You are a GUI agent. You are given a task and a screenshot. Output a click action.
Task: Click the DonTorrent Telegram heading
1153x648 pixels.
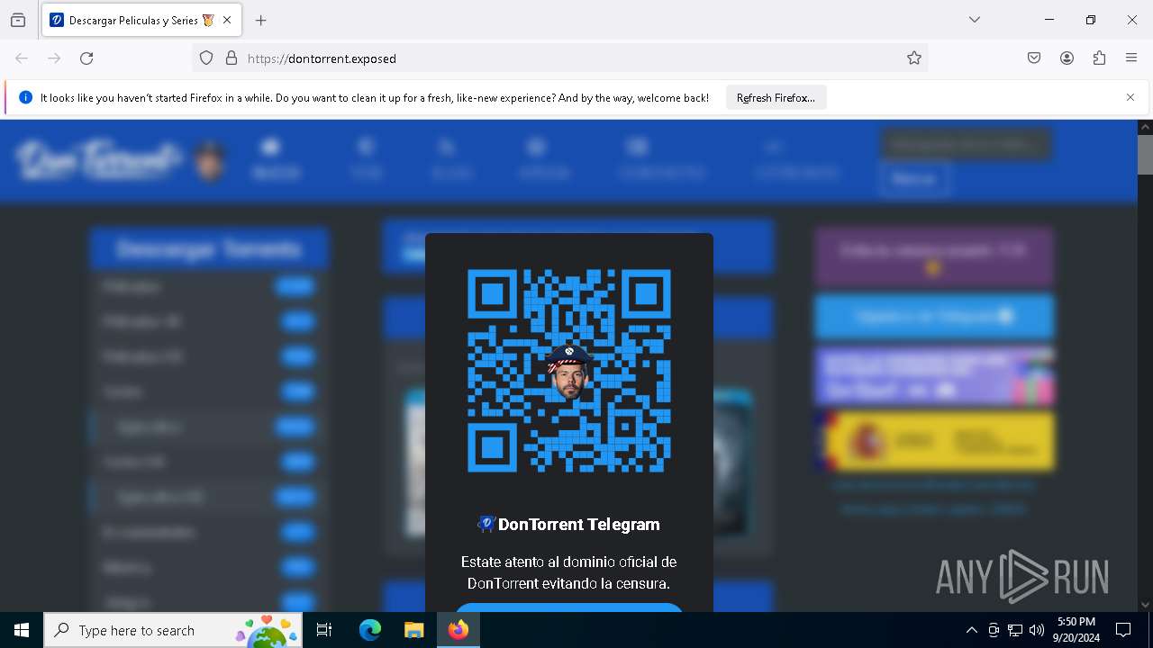coord(569,525)
